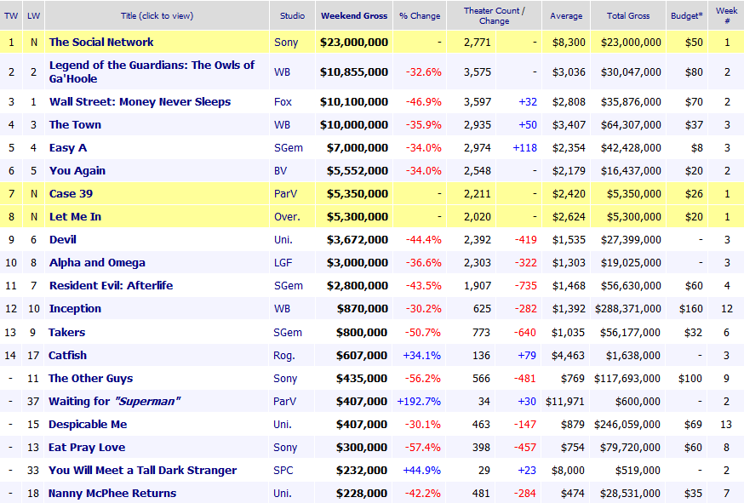Open the Let Me In link

(x=75, y=217)
